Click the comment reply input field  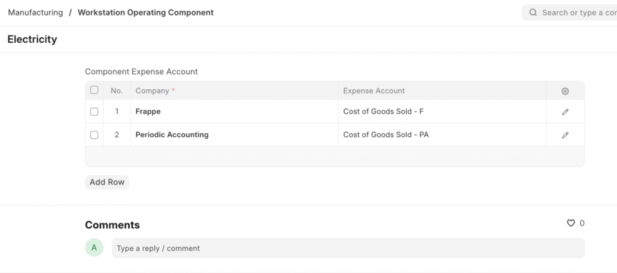click(x=348, y=248)
